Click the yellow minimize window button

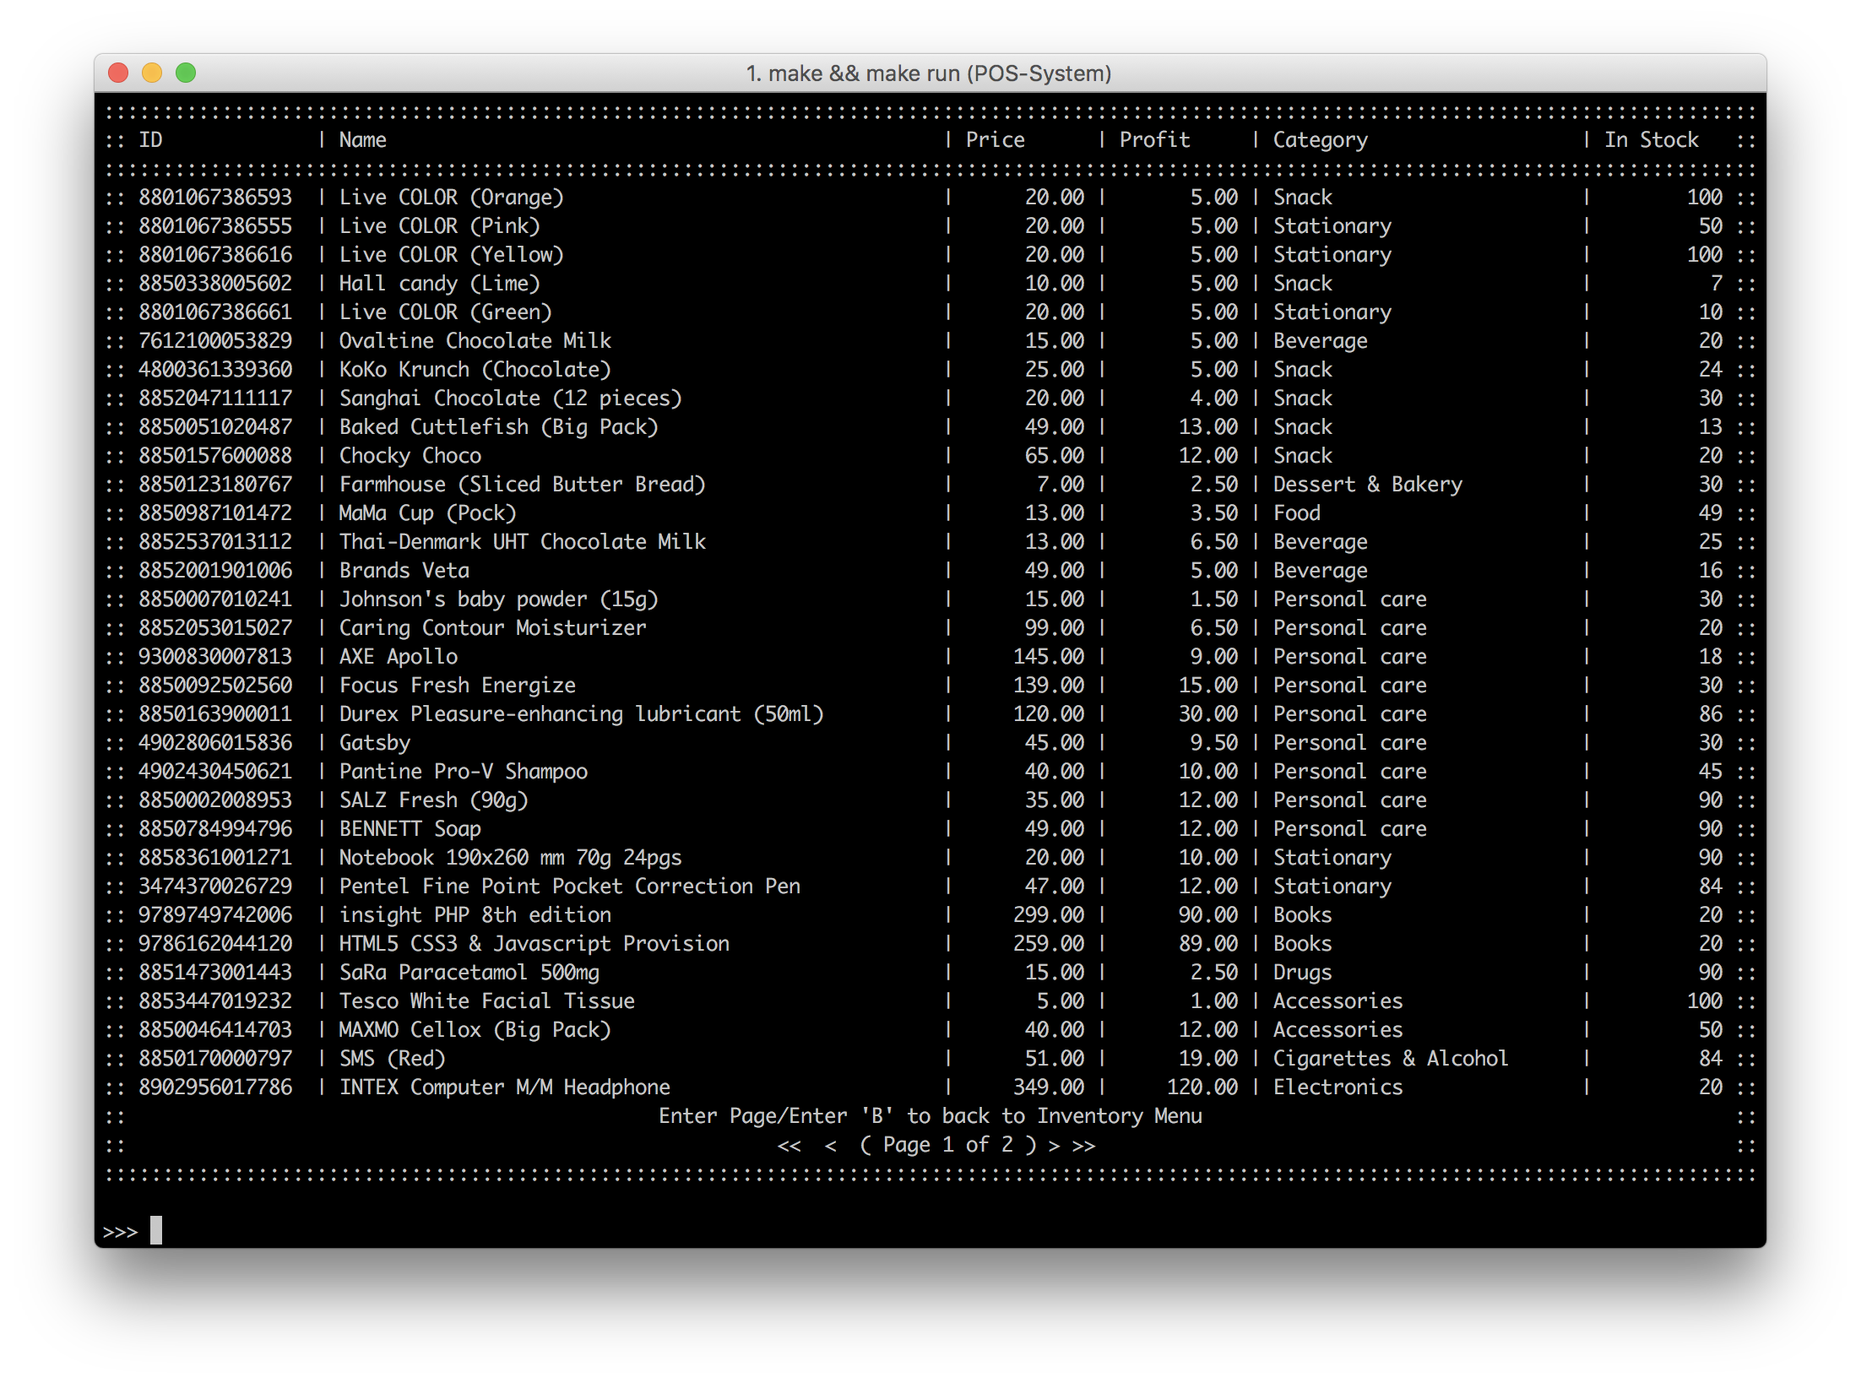pos(152,73)
